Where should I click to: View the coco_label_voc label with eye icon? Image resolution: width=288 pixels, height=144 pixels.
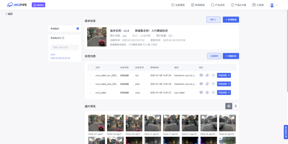pyautogui.click(x=201, y=75)
